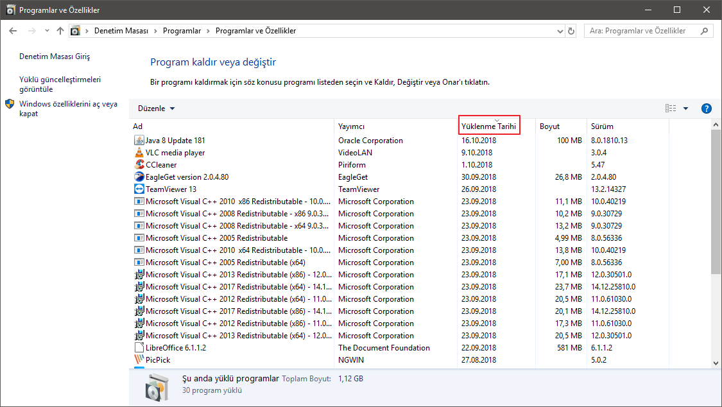Click the LibreOffice 6.1.1.2 document icon

click(139, 347)
